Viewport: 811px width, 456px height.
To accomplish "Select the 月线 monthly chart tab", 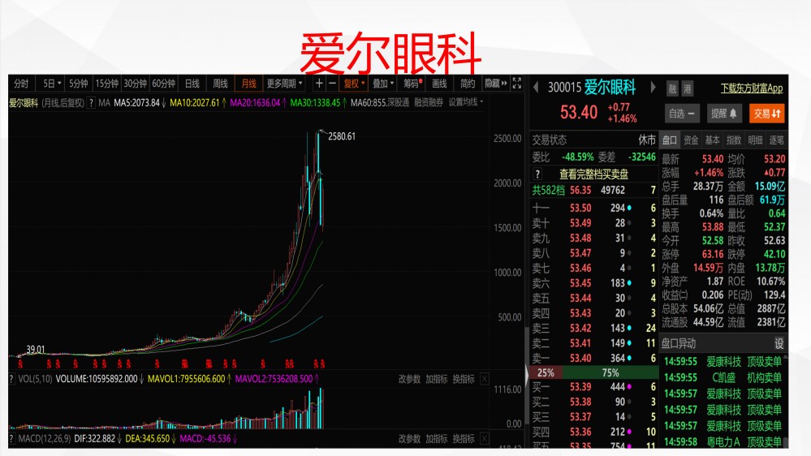I will point(248,84).
